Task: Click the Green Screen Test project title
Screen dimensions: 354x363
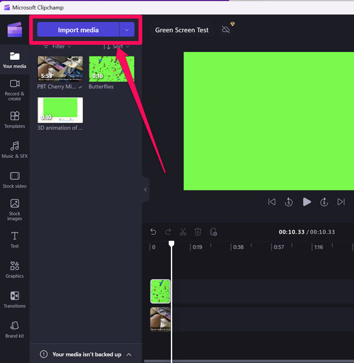Action: tap(182, 30)
